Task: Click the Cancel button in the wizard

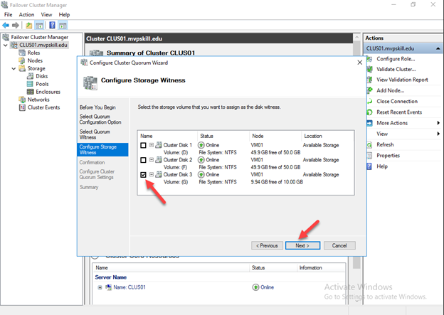Action: pyautogui.click(x=339, y=245)
